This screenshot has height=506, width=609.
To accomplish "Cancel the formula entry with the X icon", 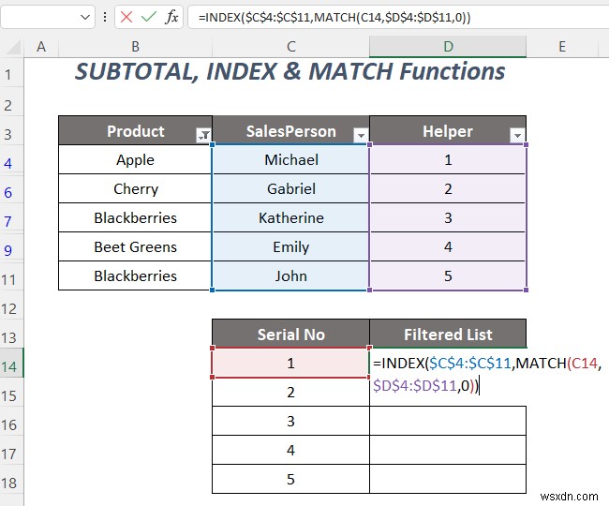I will (126, 17).
